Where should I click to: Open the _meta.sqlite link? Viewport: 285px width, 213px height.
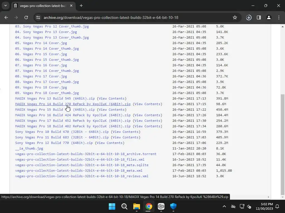tap(82, 165)
